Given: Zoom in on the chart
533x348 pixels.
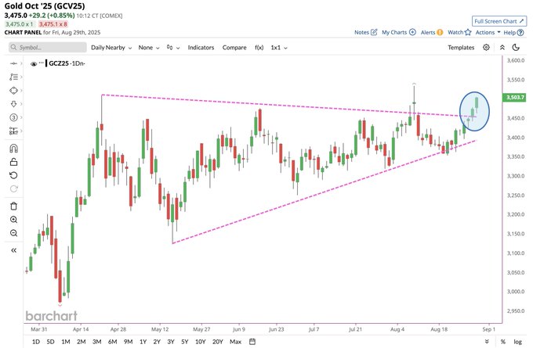Looking at the screenshot, I should (x=13, y=220).
